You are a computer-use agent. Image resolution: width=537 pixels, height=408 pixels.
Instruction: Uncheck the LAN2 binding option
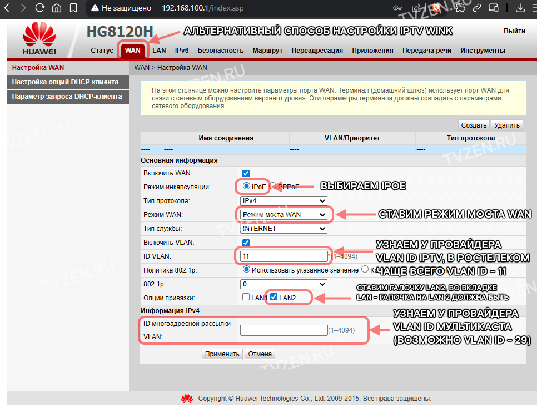[x=274, y=297]
